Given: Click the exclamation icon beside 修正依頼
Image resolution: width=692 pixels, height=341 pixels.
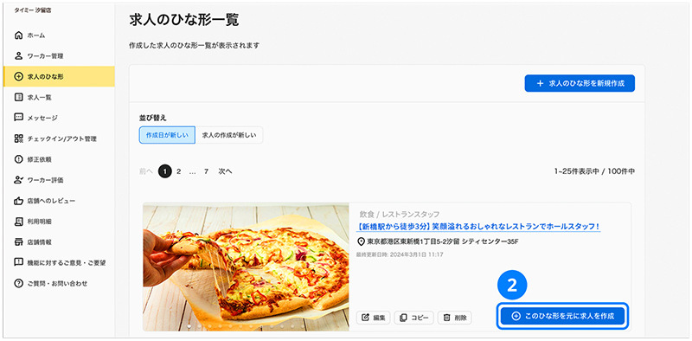Looking at the screenshot, I should click(18, 159).
